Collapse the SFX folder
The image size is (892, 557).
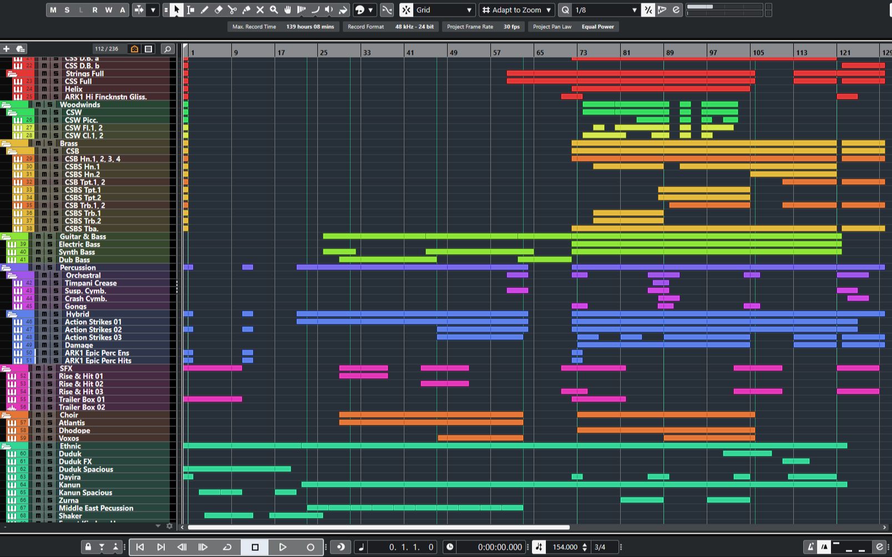pos(6,369)
